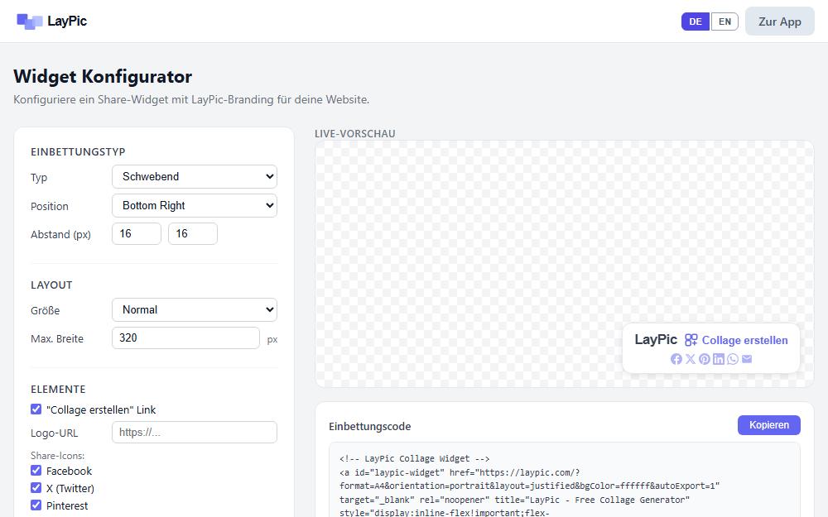Click the LayPic text in the preview widget
The height and width of the screenshot is (517, 828).
656,340
